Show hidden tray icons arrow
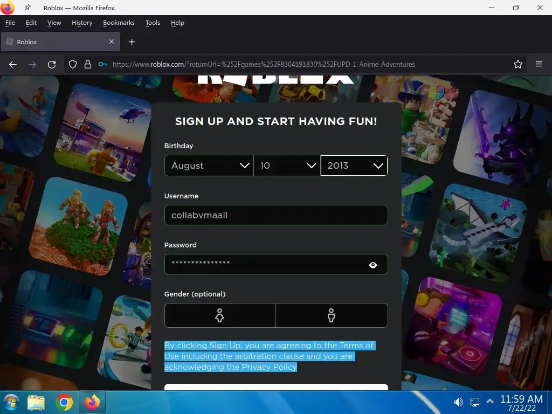This screenshot has width=552, height=414. click(490, 401)
